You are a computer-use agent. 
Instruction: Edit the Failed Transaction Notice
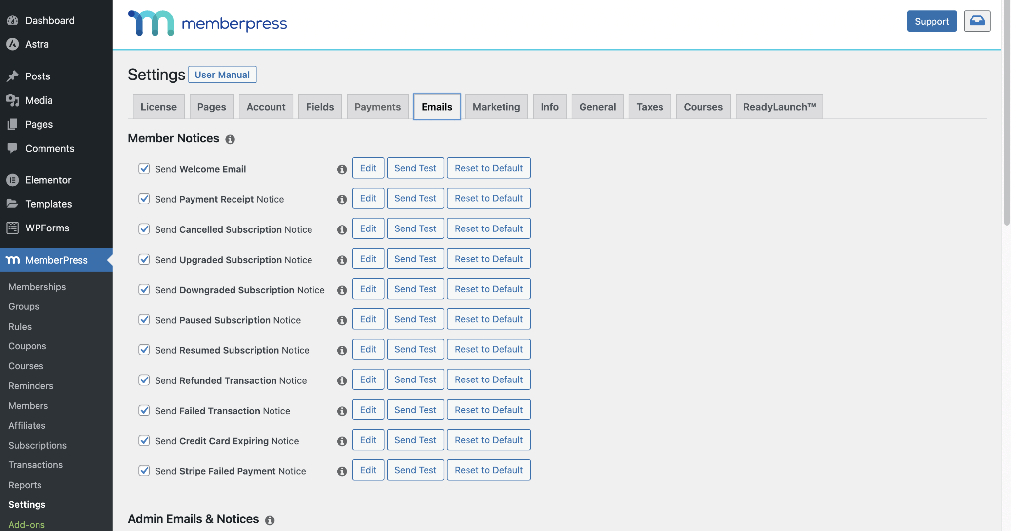point(368,410)
